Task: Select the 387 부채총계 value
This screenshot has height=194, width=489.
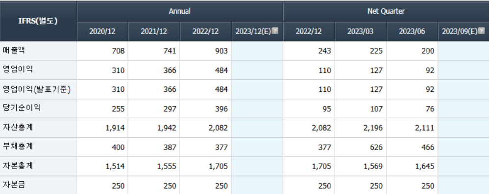Action: point(170,148)
